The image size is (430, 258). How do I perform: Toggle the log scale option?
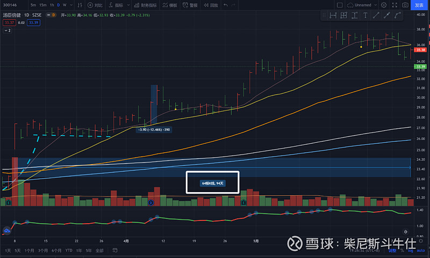[x=410, y=250]
